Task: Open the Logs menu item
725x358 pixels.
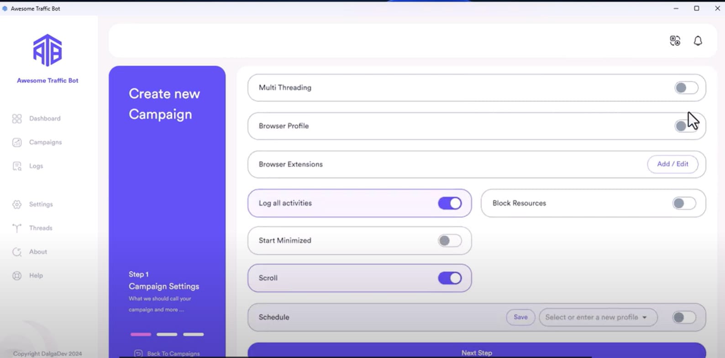Action: coord(36,166)
